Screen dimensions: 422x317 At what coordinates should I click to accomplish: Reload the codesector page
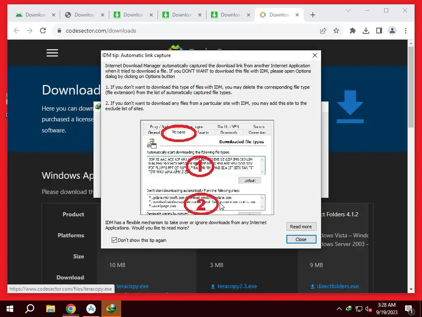coord(43,31)
